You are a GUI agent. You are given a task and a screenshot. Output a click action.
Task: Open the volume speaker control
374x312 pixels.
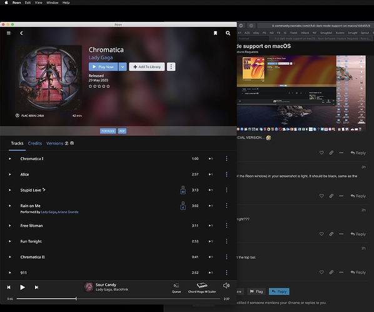226,285
